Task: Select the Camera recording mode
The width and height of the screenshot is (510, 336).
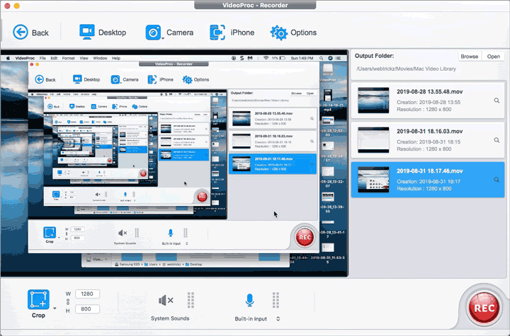Action: pyautogui.click(x=169, y=33)
